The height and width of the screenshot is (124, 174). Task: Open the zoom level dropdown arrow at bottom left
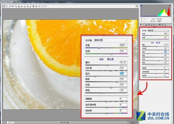coord(14,122)
